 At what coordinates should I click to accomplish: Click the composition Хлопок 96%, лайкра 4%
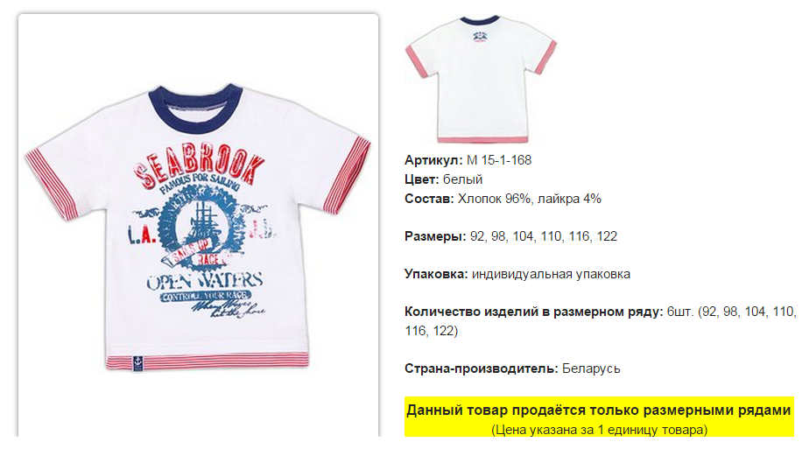click(x=530, y=199)
